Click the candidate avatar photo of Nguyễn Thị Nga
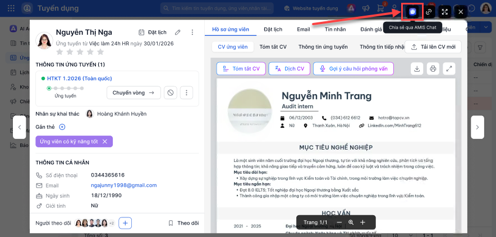 [44, 41]
